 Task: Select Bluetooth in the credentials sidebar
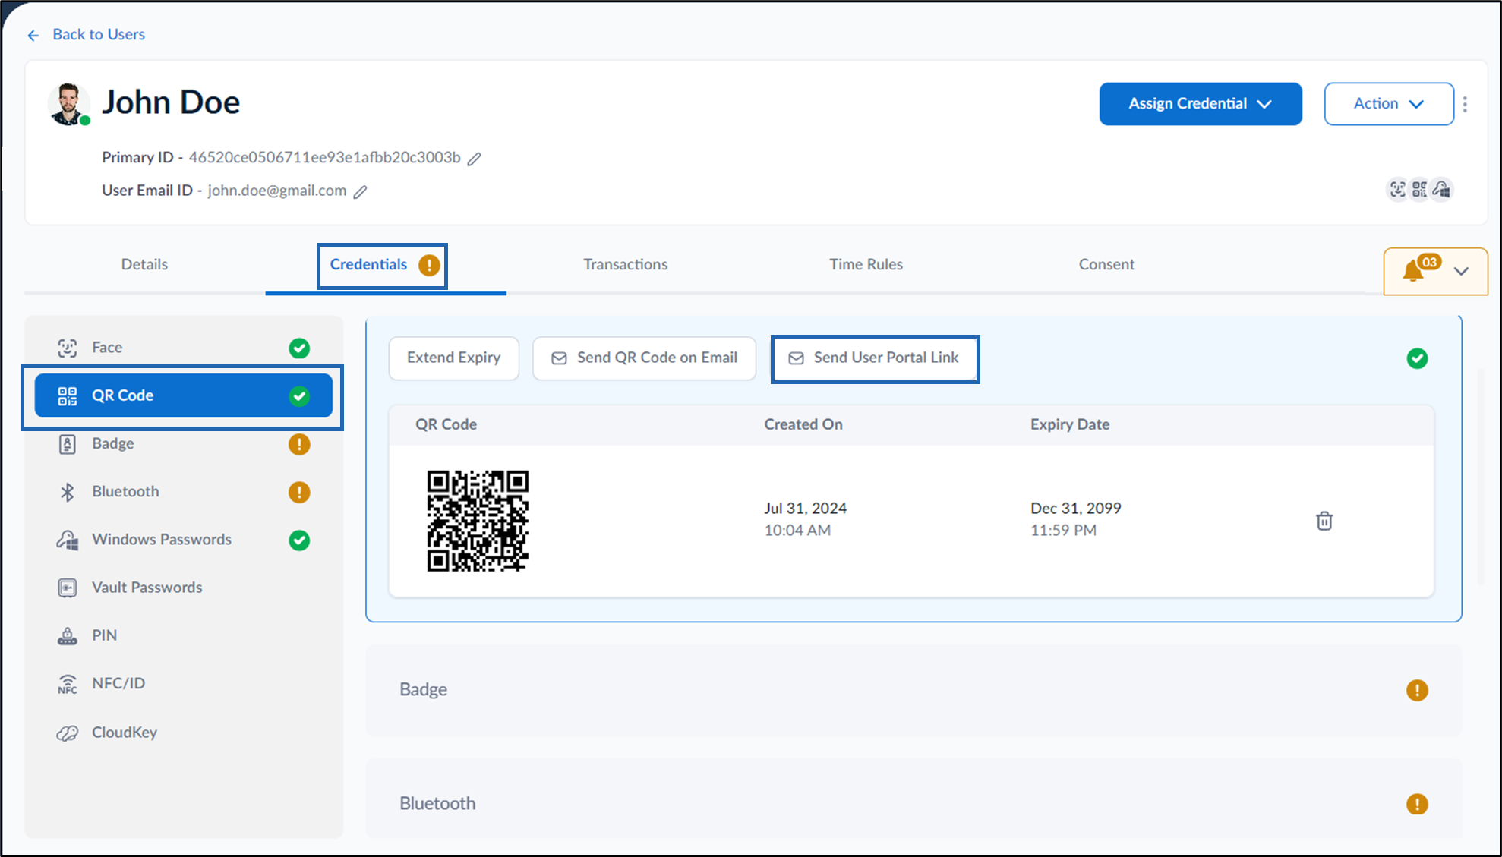(184, 491)
